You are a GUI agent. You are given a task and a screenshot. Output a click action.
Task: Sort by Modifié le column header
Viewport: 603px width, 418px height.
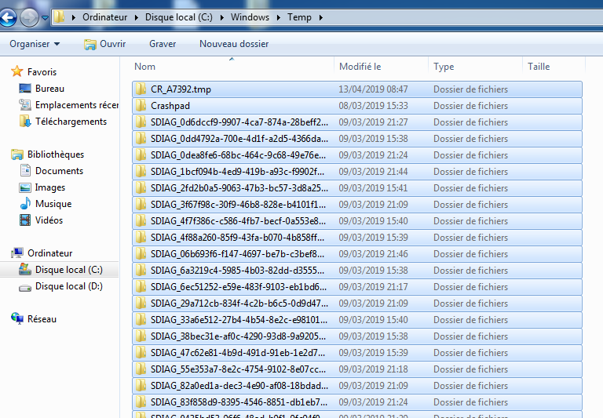coord(360,67)
